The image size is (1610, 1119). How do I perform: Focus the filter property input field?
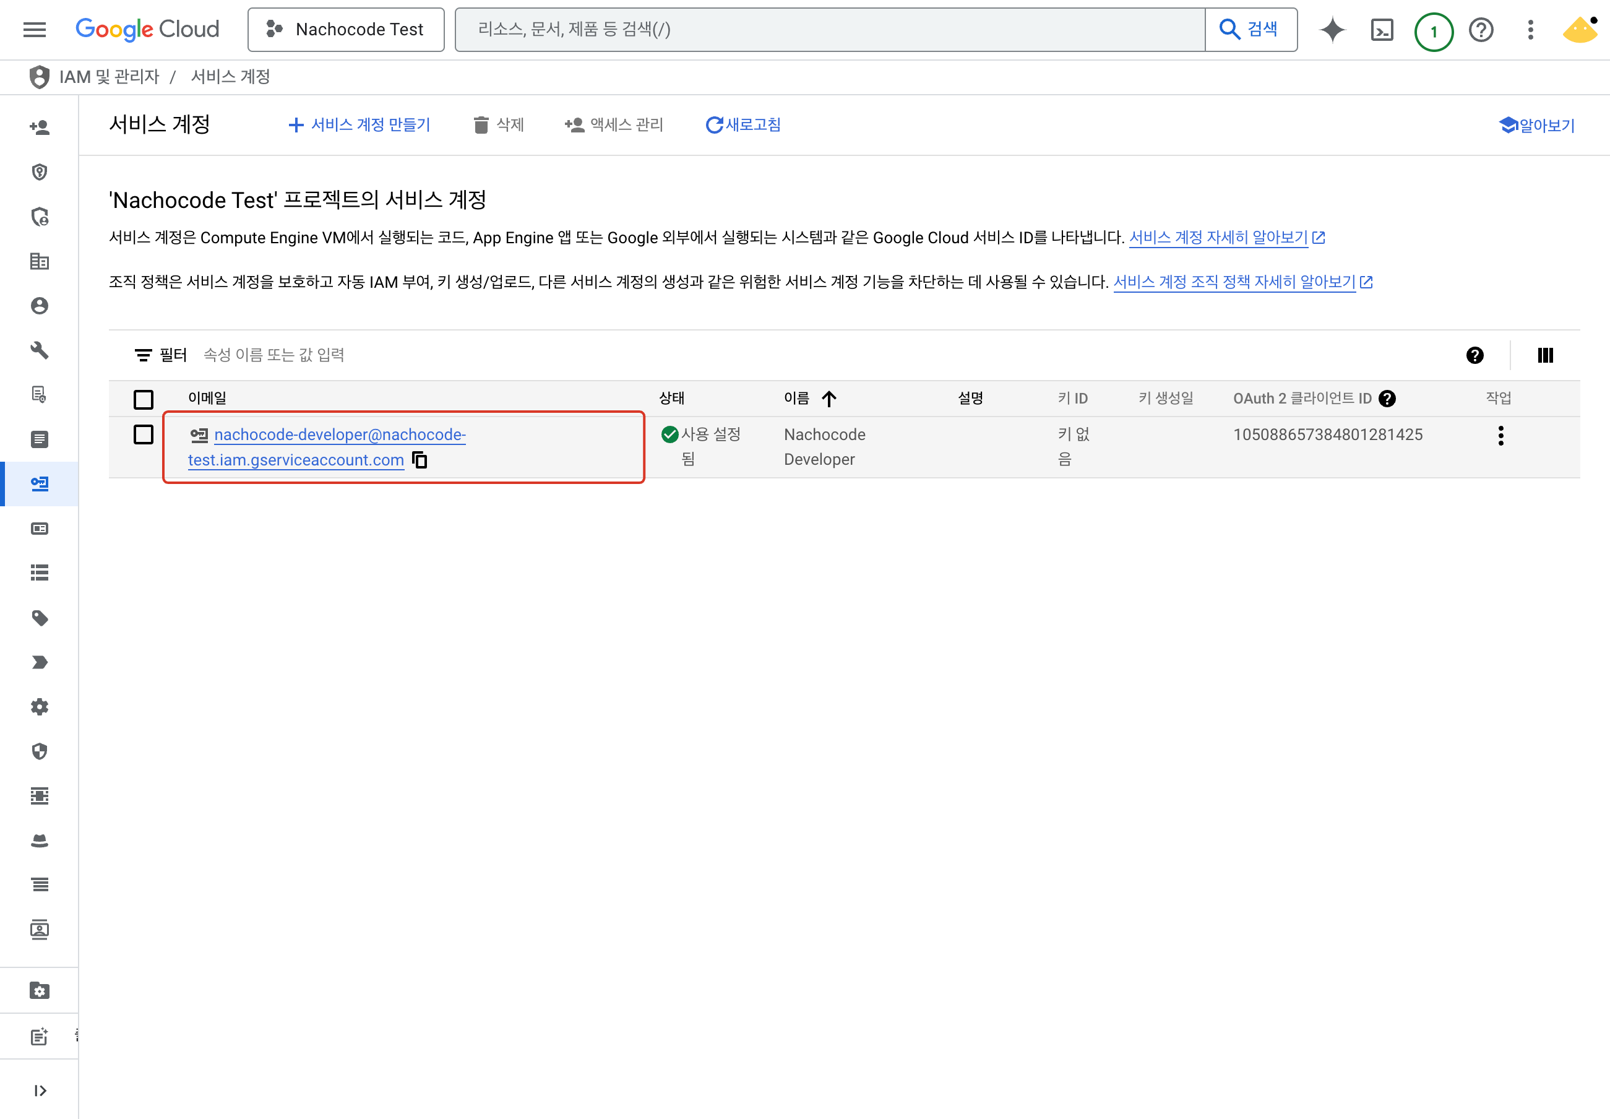click(274, 355)
